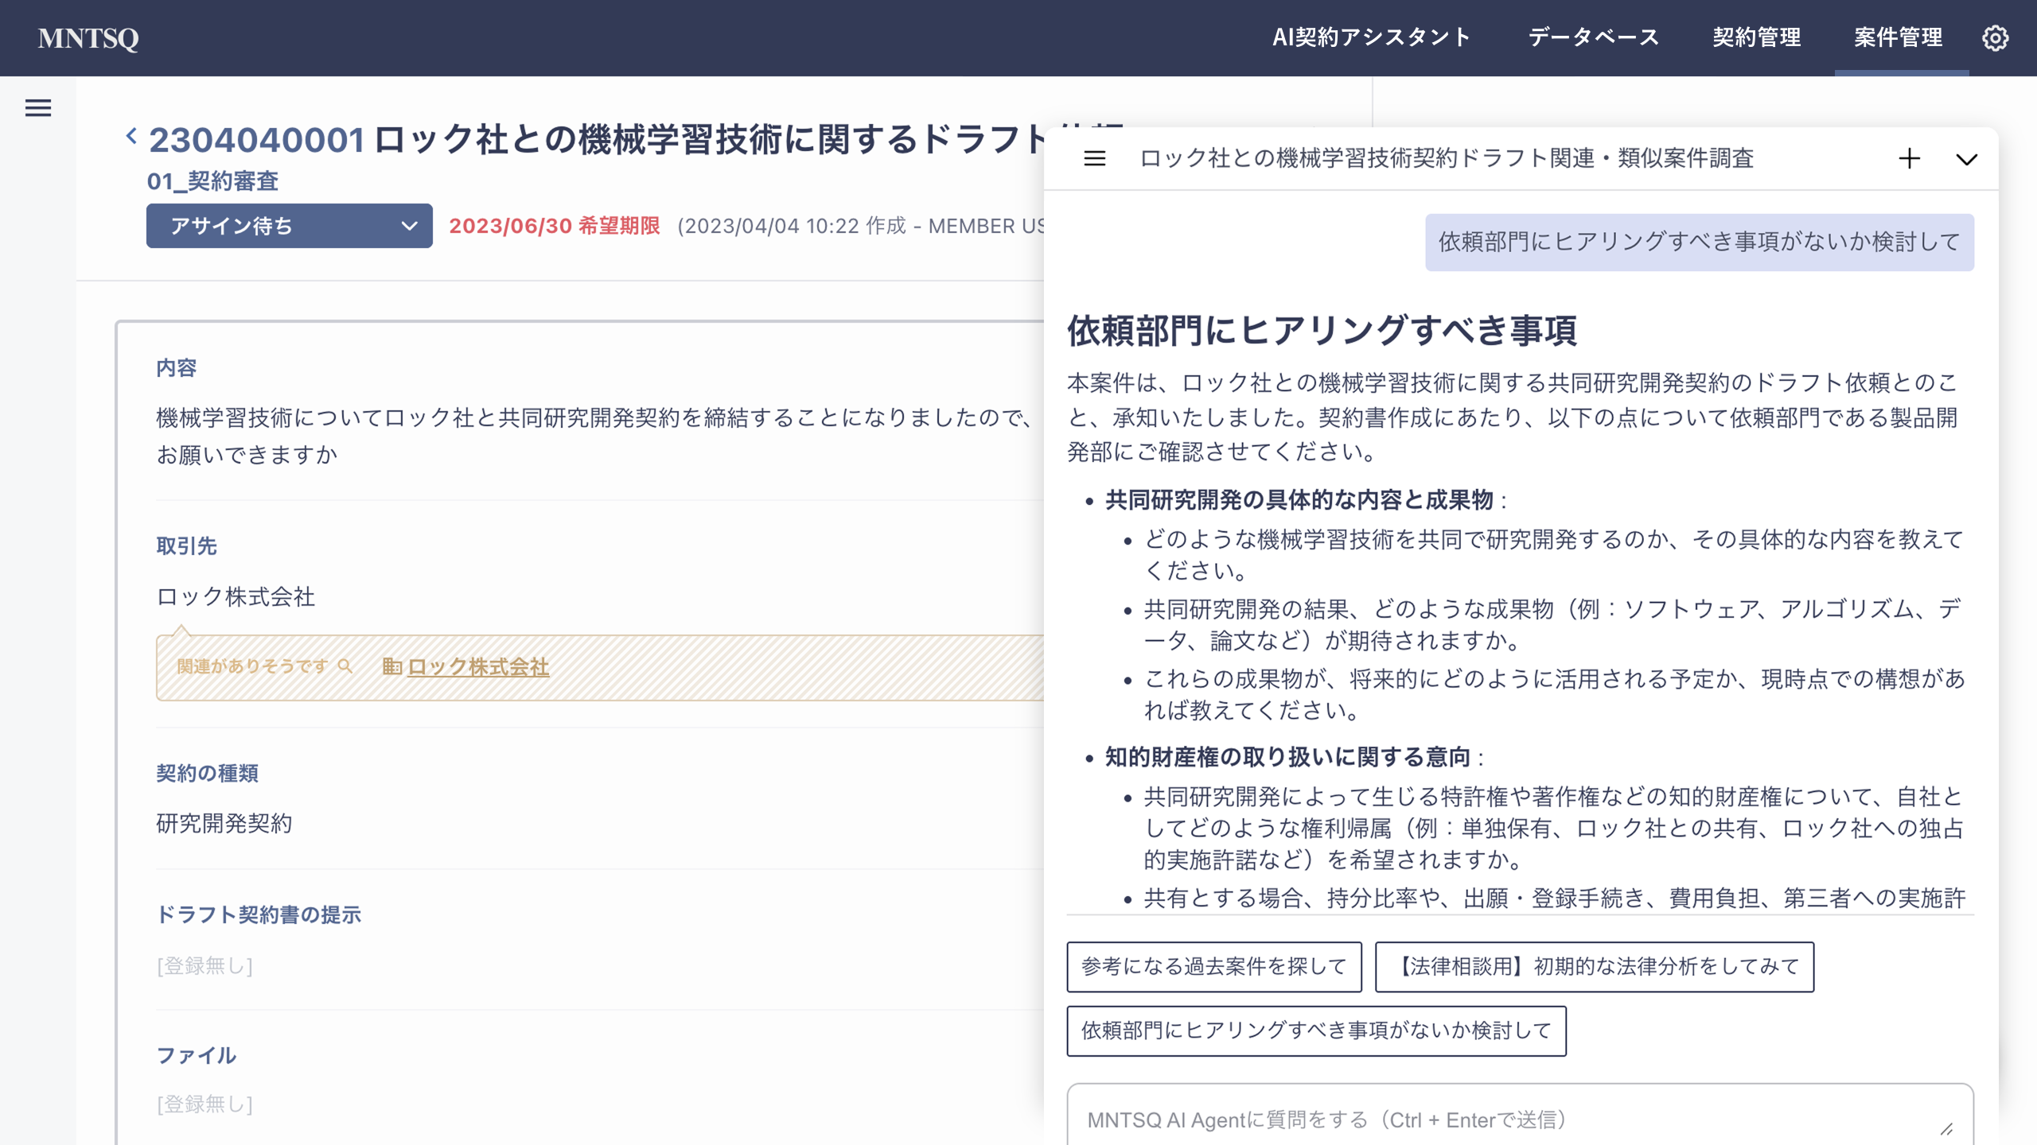2037x1145 pixels.
Task: Switch to the 契約管理 tab
Action: point(1756,37)
